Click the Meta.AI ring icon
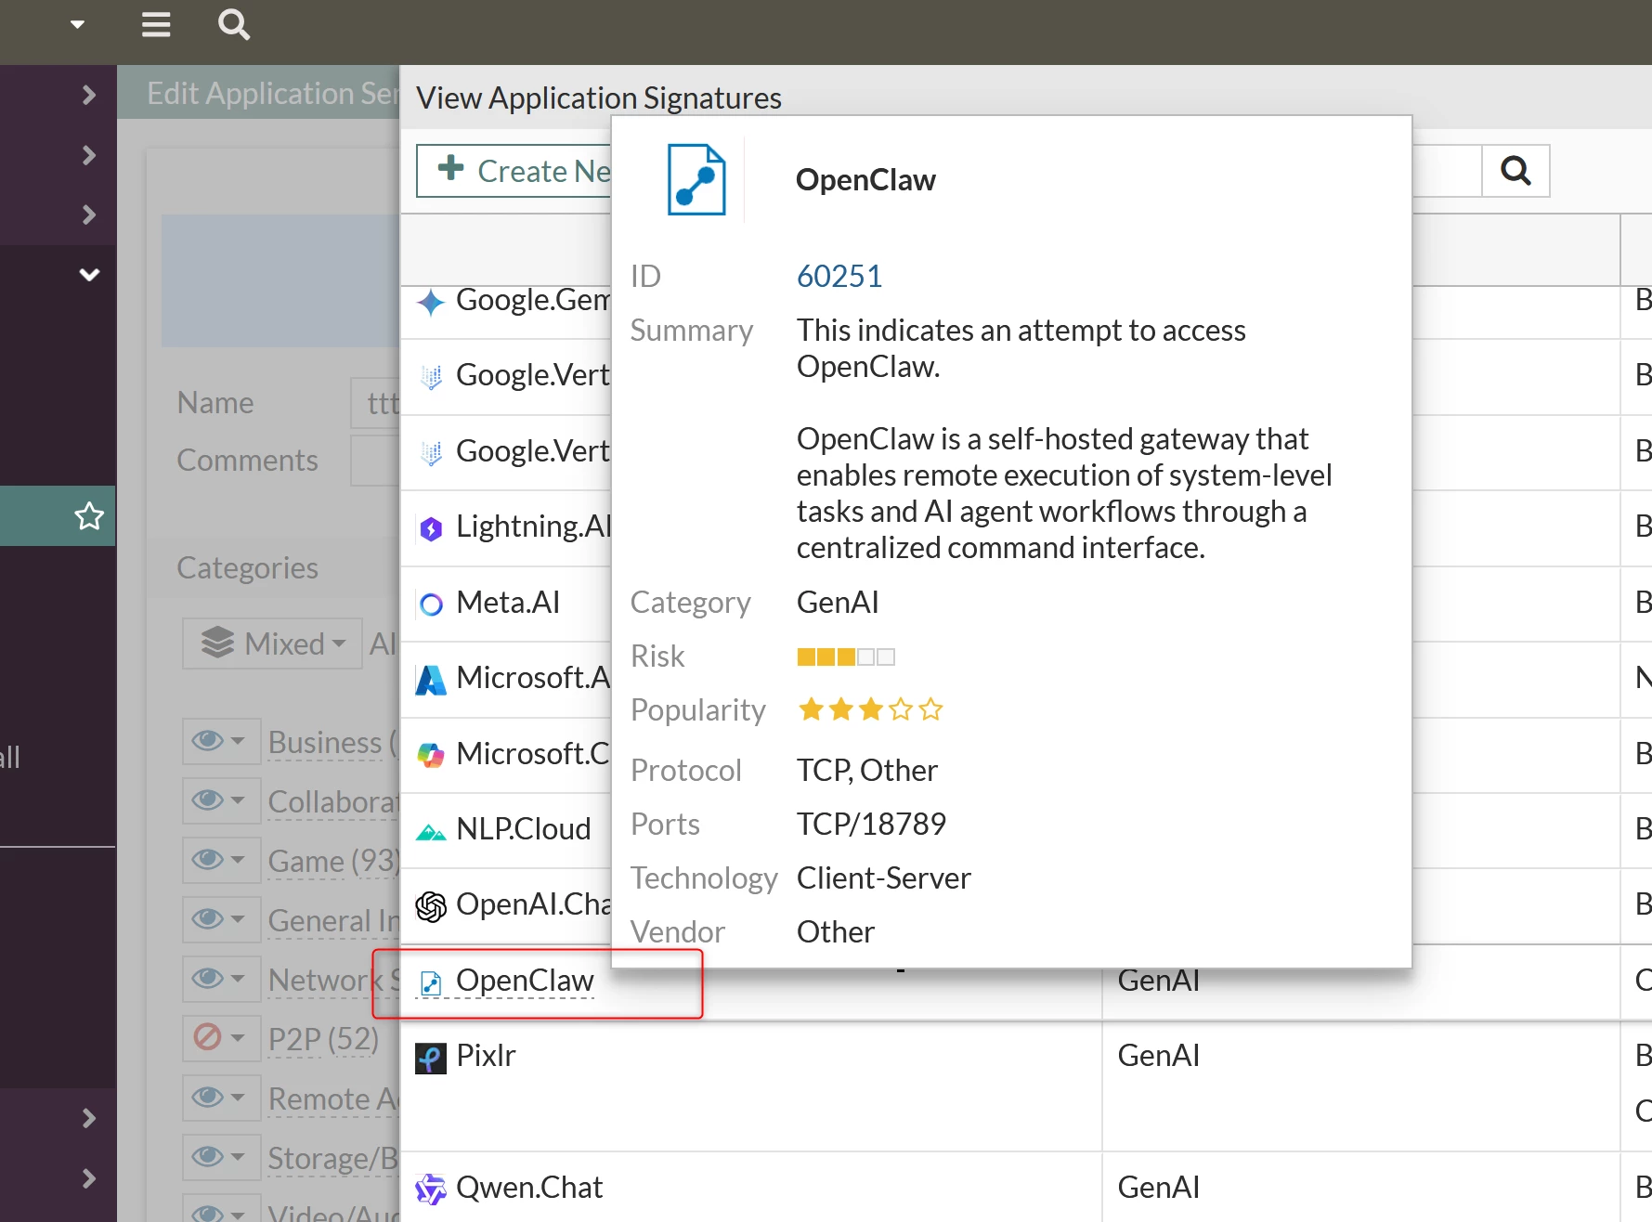 tap(430, 604)
